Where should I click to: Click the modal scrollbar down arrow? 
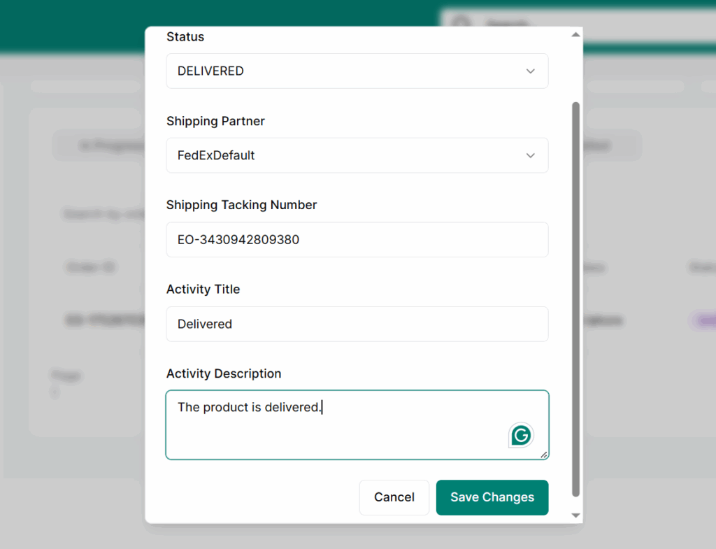(x=575, y=515)
